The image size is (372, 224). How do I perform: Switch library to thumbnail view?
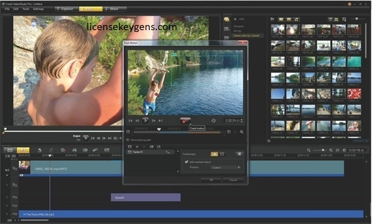tap(336, 19)
